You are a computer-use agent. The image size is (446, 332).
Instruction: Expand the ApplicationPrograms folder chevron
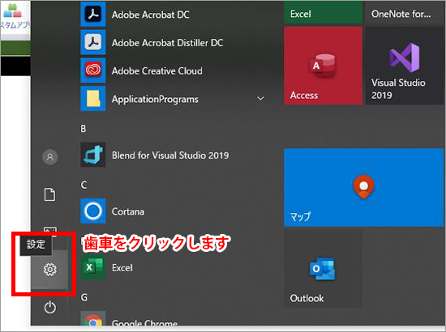click(x=260, y=99)
